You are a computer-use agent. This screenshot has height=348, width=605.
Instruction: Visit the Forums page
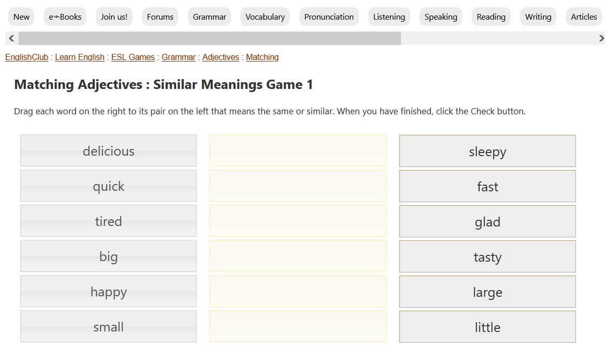[160, 17]
